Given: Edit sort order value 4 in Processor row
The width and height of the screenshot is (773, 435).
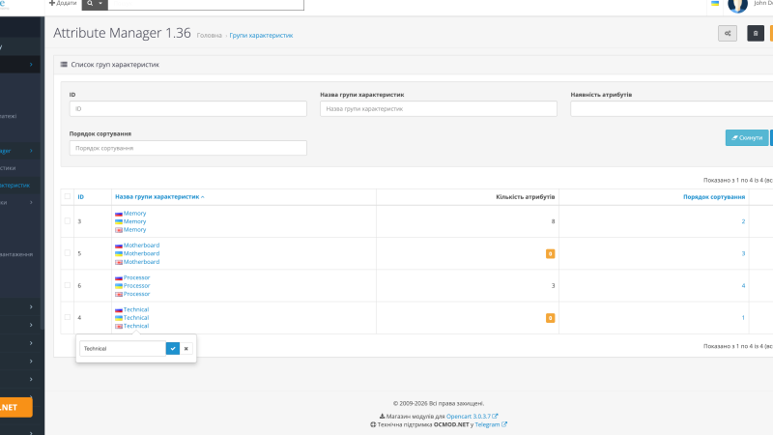Looking at the screenshot, I should [743, 285].
